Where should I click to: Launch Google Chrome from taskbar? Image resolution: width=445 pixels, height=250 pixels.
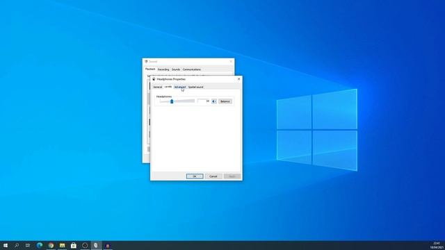(51, 245)
